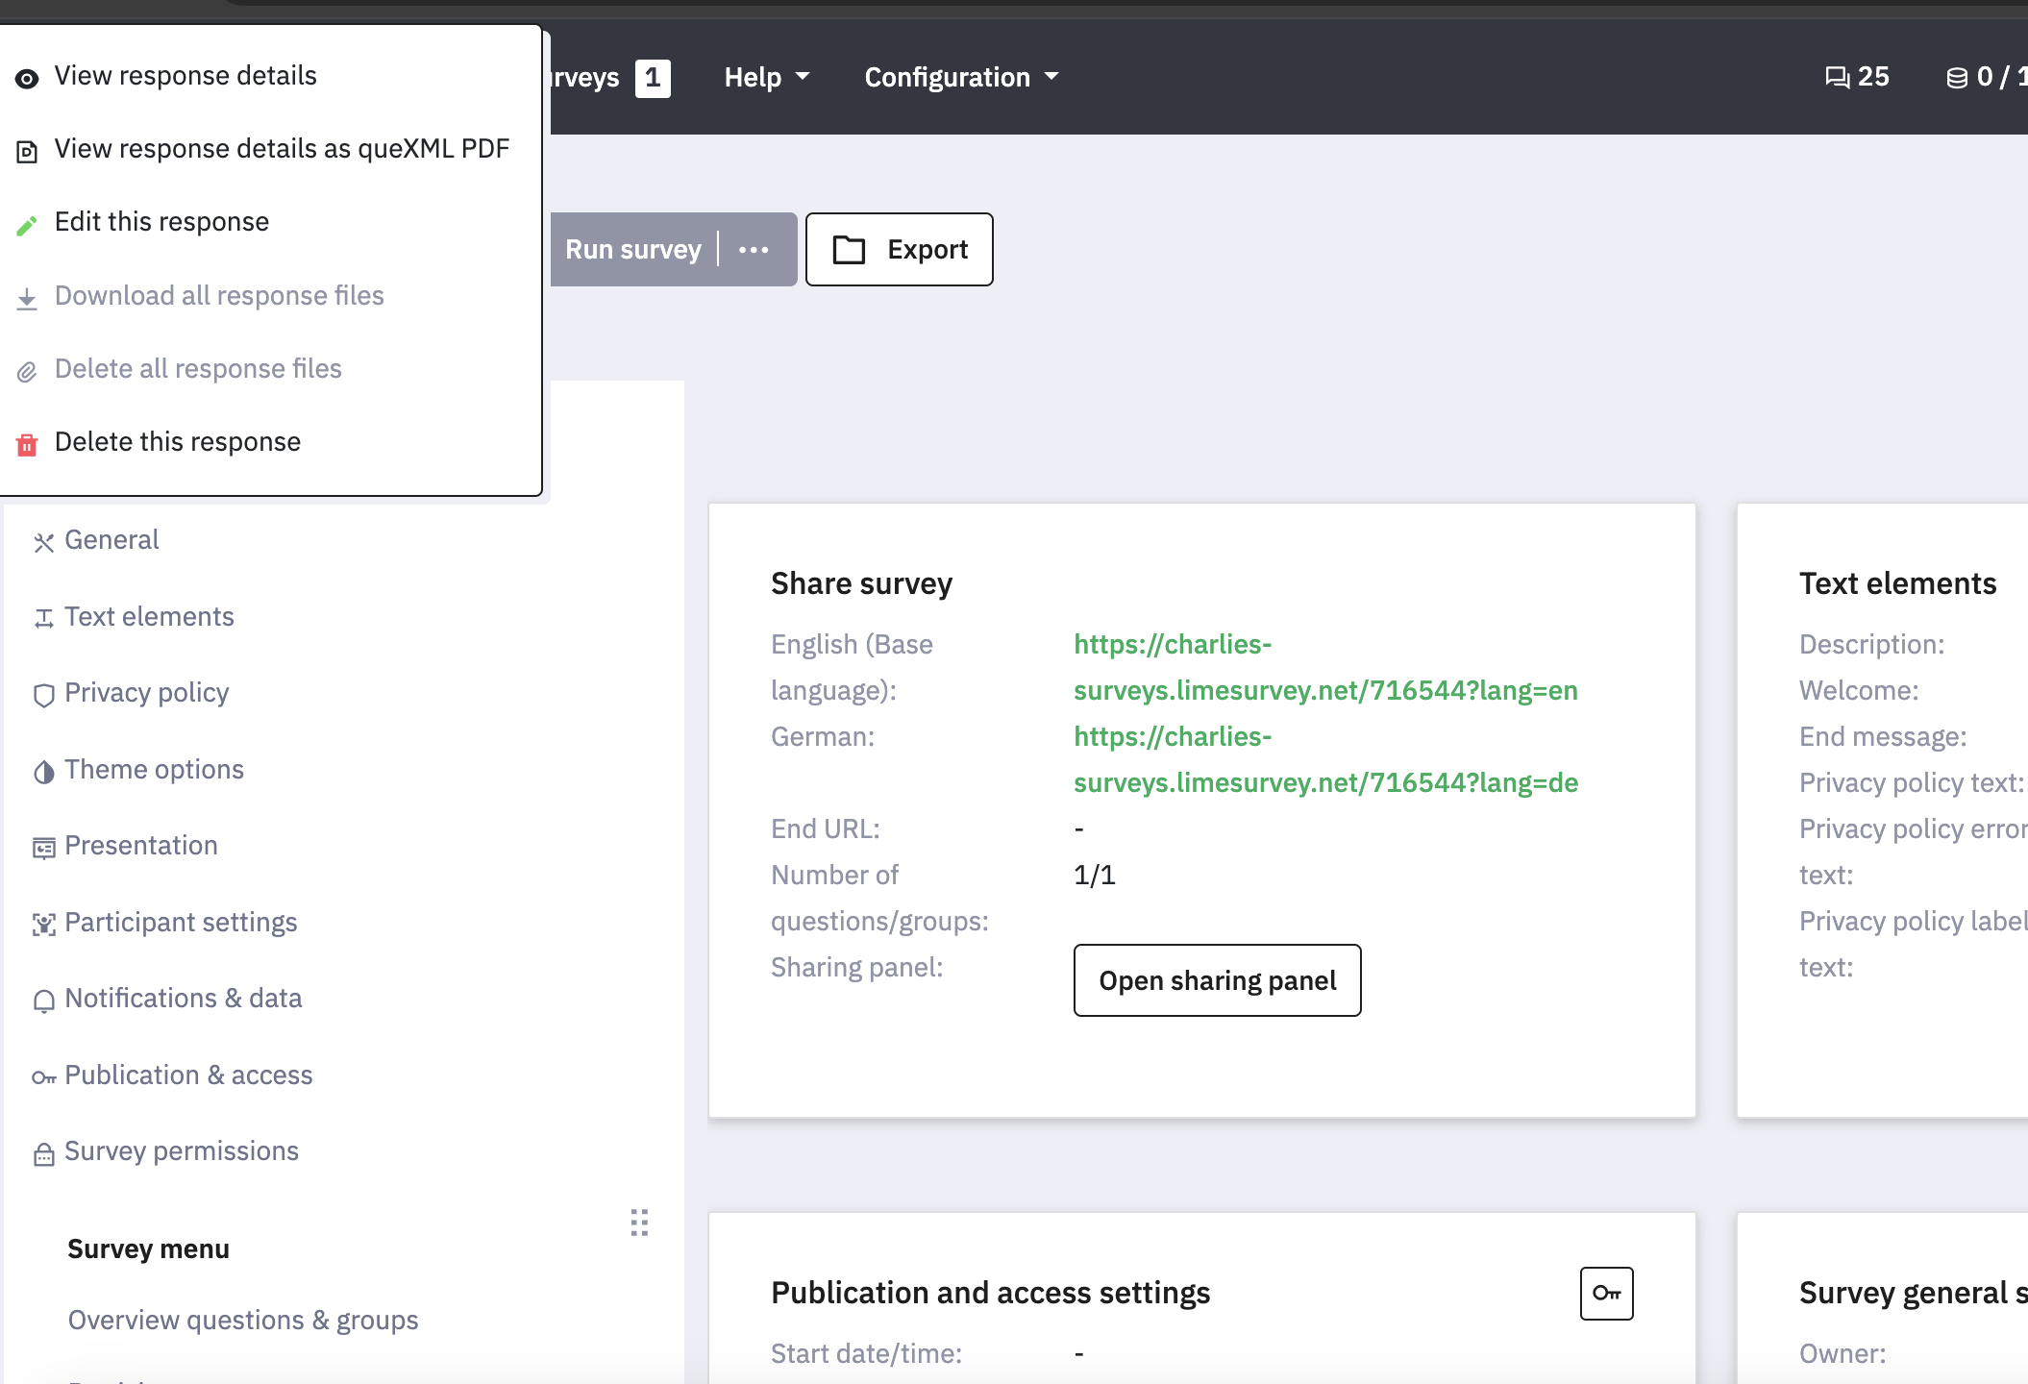
Task: Click the storage database icon in header
Action: point(1956,78)
